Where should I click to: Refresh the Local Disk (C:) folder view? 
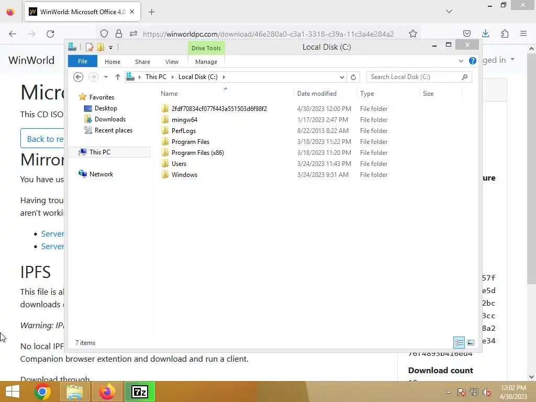353,77
